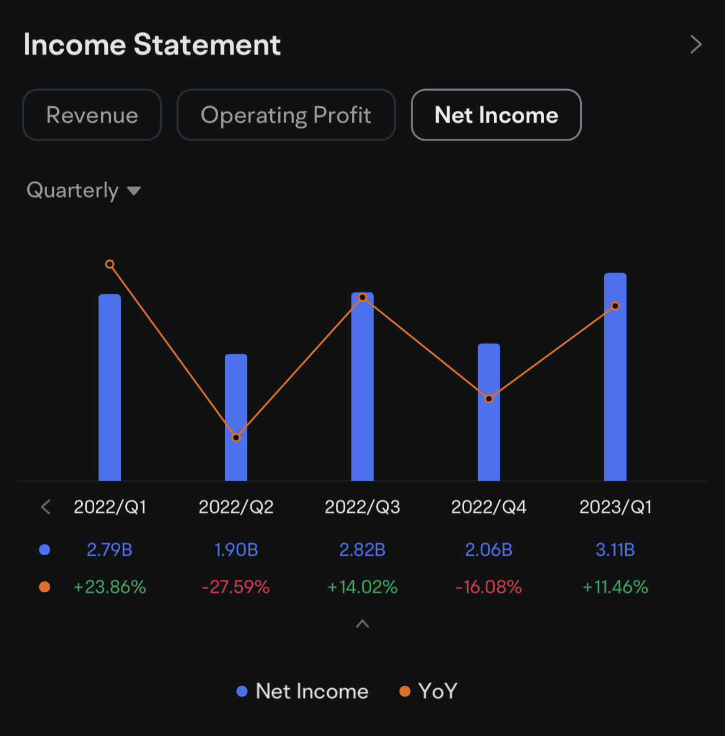Select the Net Income tab
Image resolution: width=725 pixels, height=736 pixels.
click(496, 115)
